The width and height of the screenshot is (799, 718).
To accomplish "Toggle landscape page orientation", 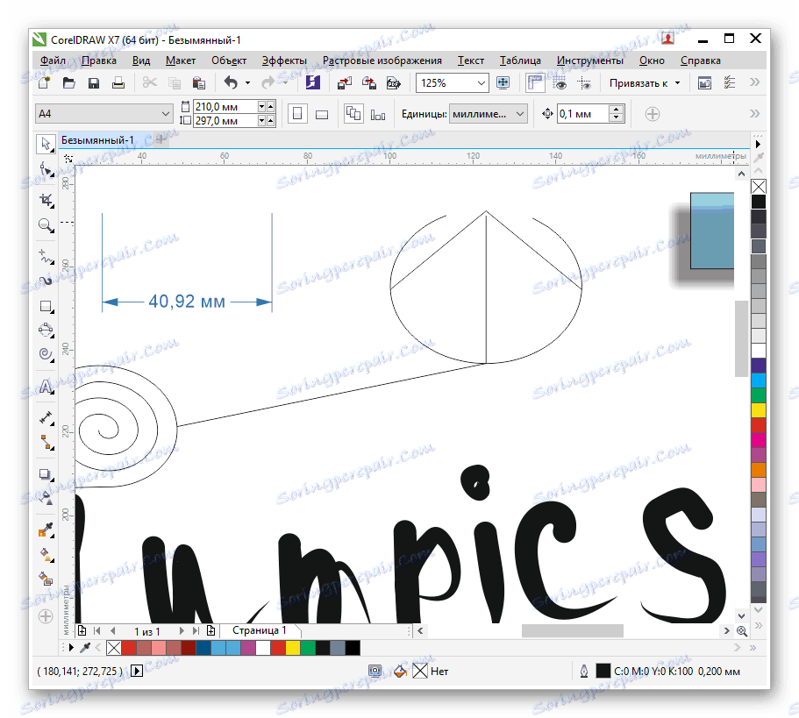I will coord(321,114).
